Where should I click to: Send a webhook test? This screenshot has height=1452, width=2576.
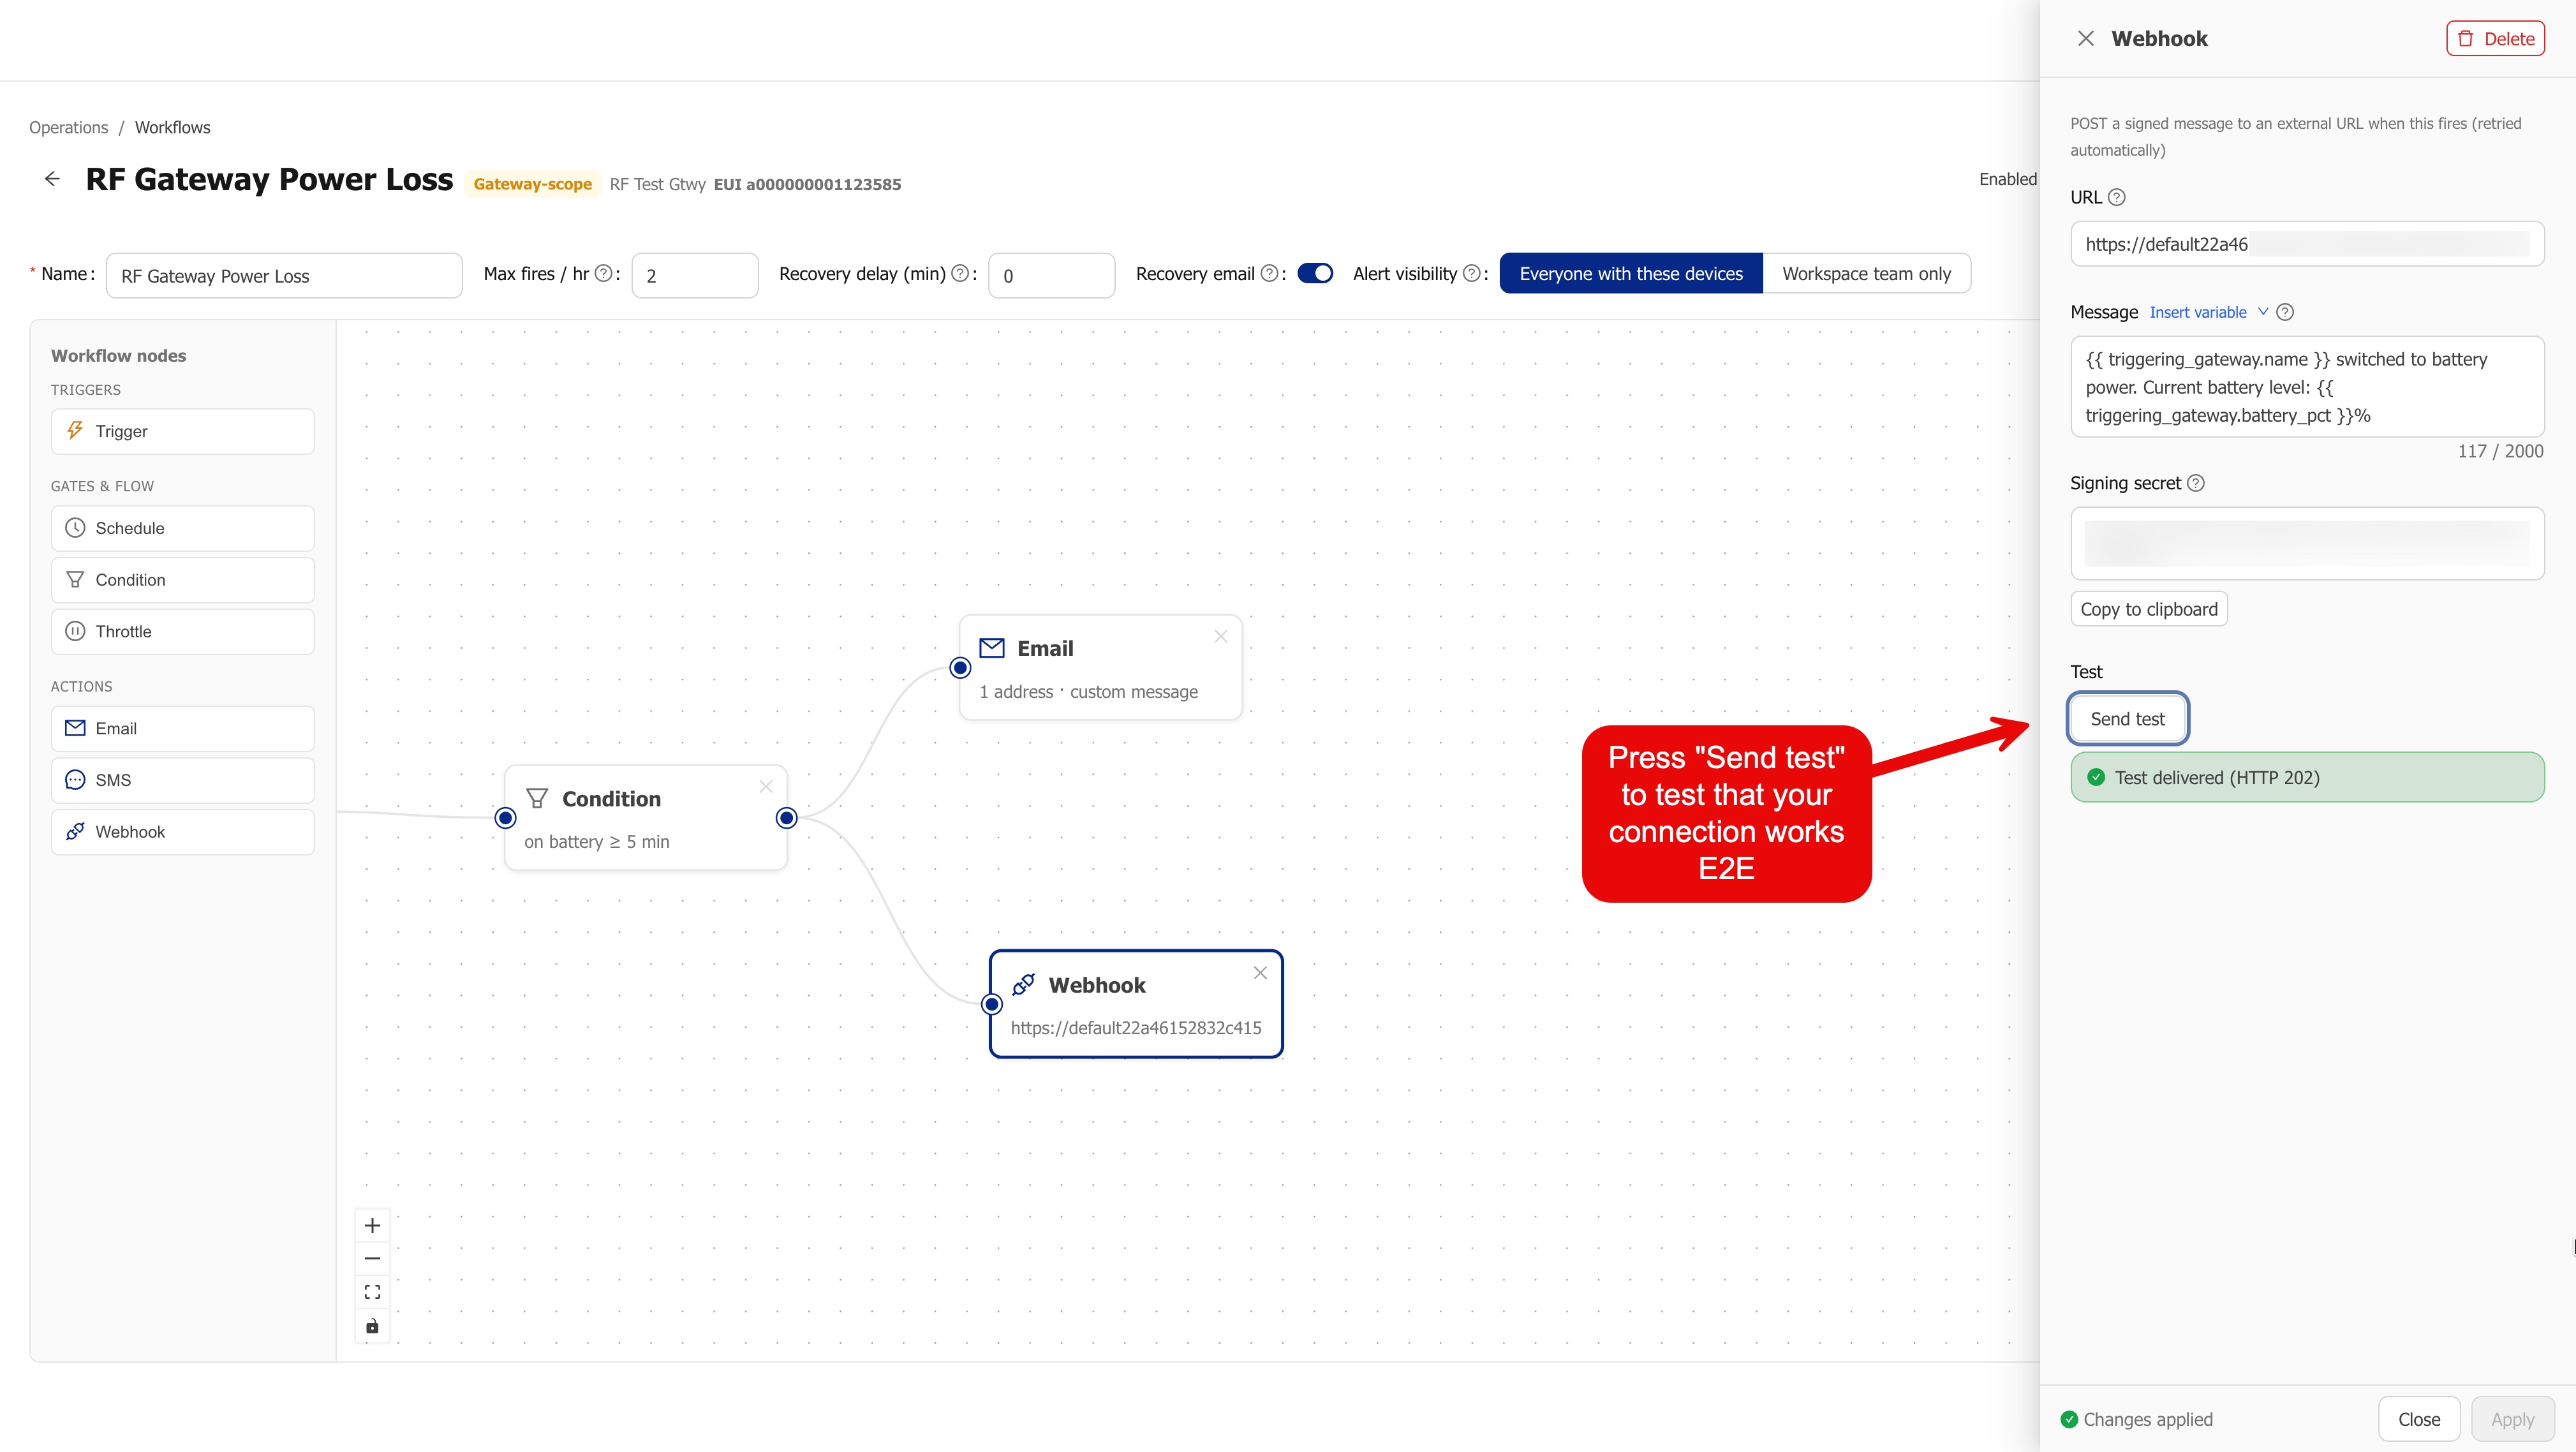click(2127, 719)
